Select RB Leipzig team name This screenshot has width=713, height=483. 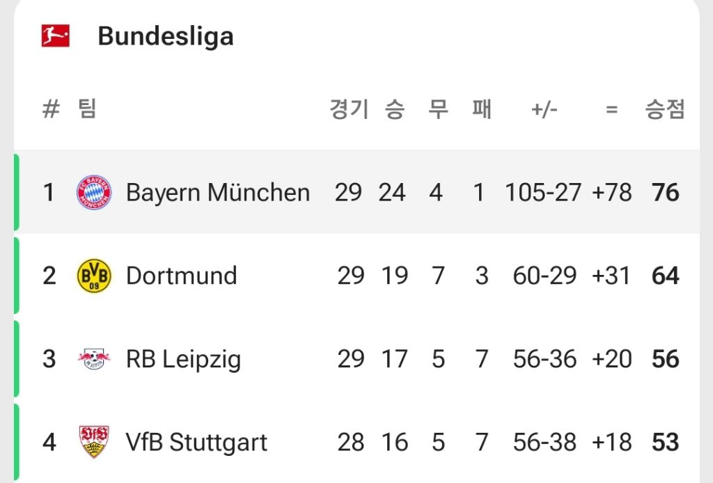tap(183, 359)
